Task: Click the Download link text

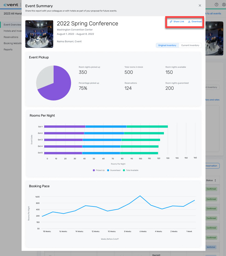Action: coord(196,22)
